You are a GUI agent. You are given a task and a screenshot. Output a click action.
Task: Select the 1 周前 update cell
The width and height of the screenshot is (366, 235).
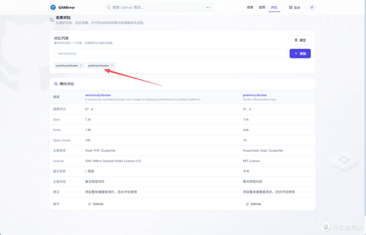[x=89, y=171]
